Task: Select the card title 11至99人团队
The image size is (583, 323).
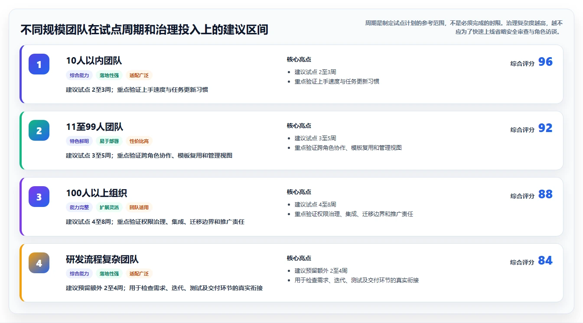Action: pos(94,127)
